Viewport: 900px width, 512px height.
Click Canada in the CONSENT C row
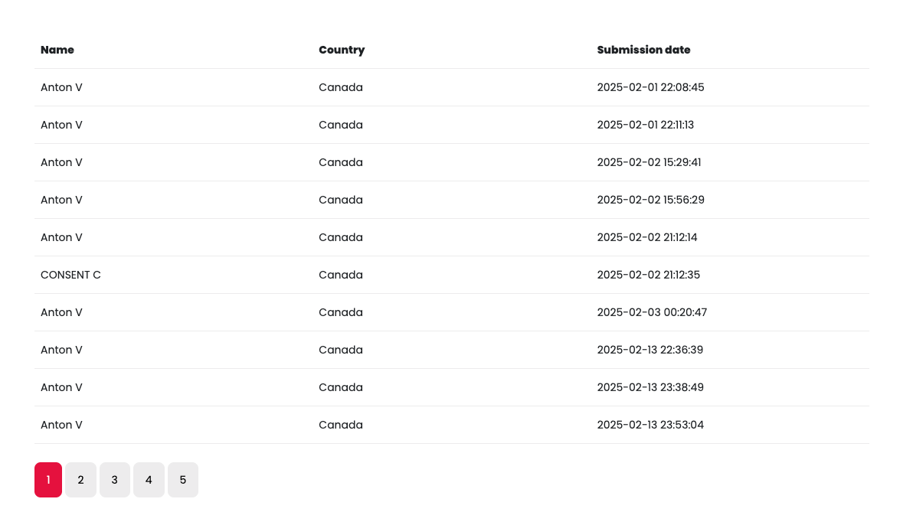point(341,275)
